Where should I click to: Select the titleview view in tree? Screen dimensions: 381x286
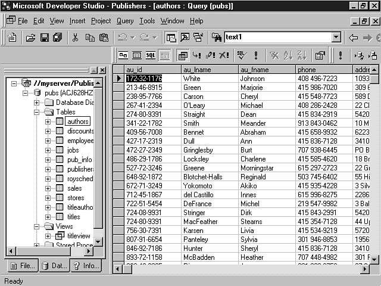[x=78, y=236]
